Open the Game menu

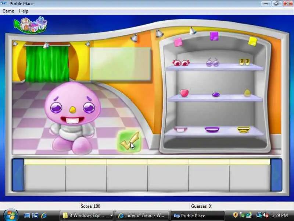coord(8,11)
